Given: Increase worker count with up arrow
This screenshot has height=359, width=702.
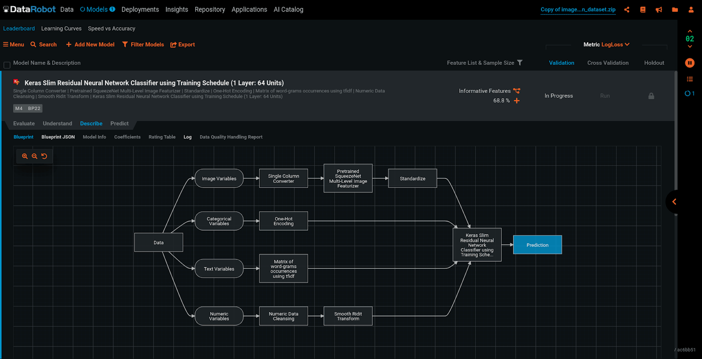Looking at the screenshot, I should pyautogui.click(x=690, y=31).
